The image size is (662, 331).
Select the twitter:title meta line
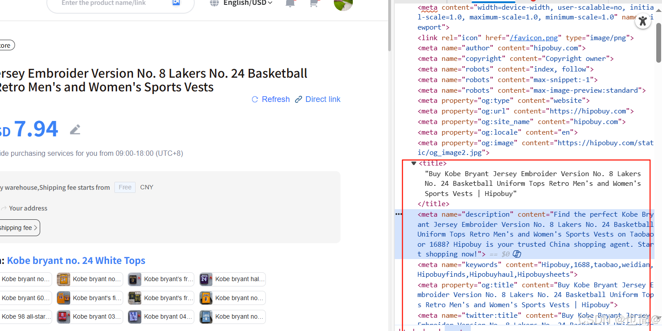(536, 320)
